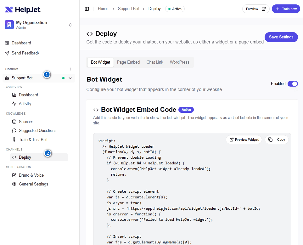Click the Sources database icon
The image size is (303, 245).
(14, 122)
